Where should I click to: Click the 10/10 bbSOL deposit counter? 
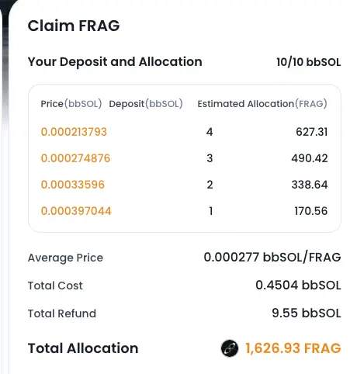click(x=309, y=62)
